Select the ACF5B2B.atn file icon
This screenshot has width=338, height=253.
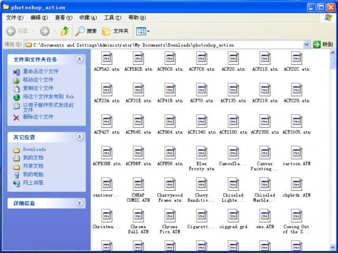click(x=138, y=58)
